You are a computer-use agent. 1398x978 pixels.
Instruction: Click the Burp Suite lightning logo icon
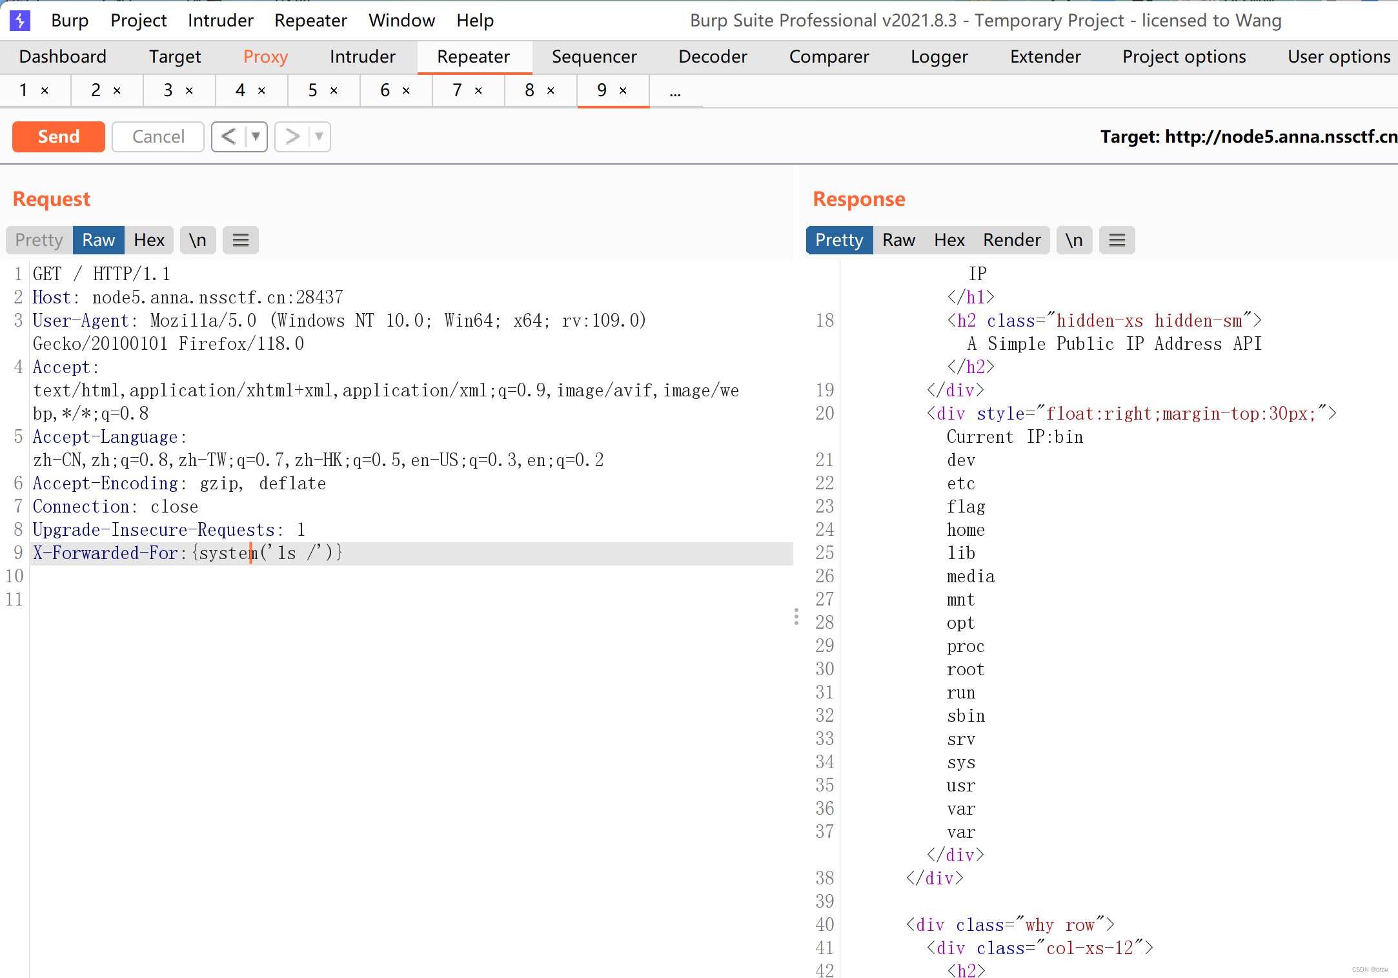20,21
